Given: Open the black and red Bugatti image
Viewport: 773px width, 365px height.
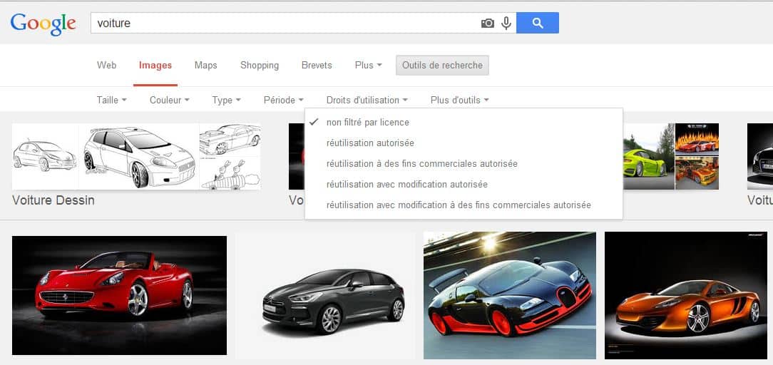Looking at the screenshot, I should [510, 296].
